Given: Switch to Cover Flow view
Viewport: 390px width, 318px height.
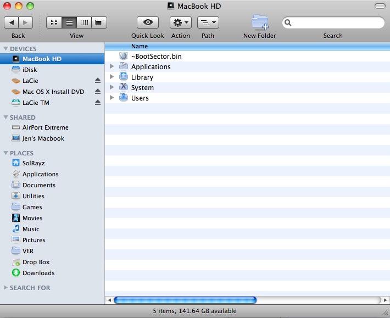Looking at the screenshot, I should 99,23.
